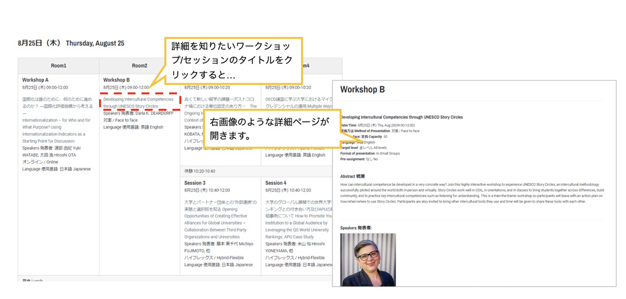Click Workshop B's Language 英語 English line in table

[x=133, y=127]
